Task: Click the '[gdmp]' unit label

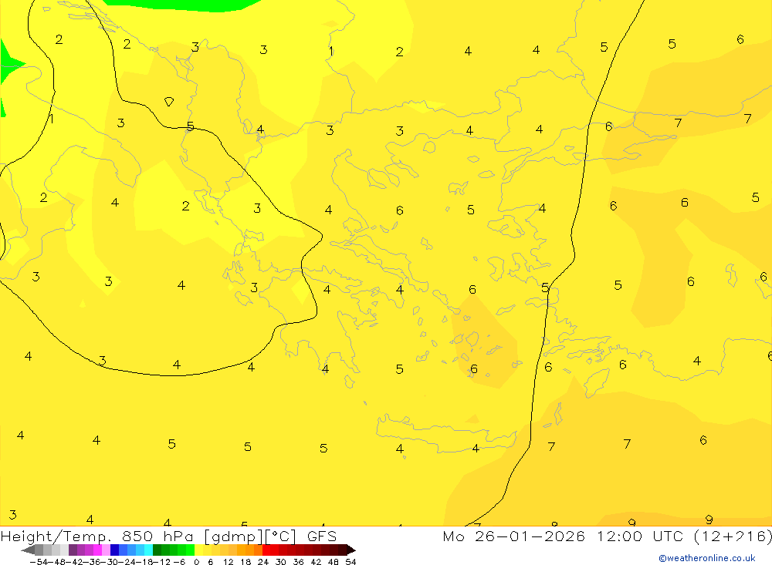Action: coord(233,536)
